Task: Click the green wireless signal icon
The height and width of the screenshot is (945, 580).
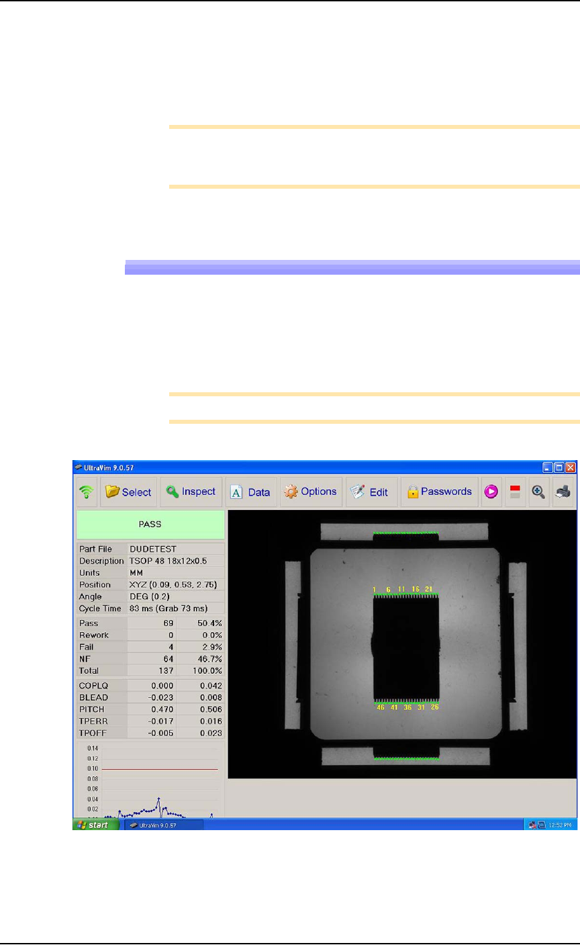Action: 85,492
